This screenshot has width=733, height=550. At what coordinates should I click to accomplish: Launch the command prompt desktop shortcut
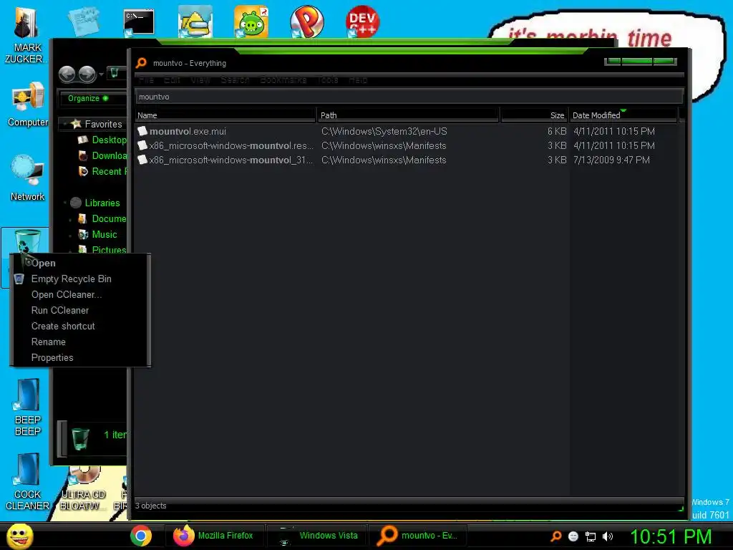138,22
